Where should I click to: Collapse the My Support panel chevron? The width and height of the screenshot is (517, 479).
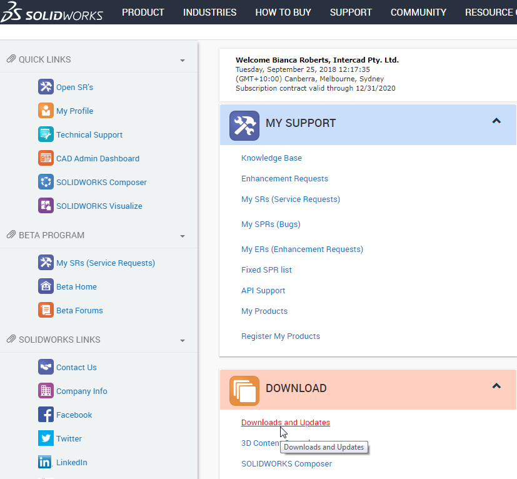click(x=496, y=121)
